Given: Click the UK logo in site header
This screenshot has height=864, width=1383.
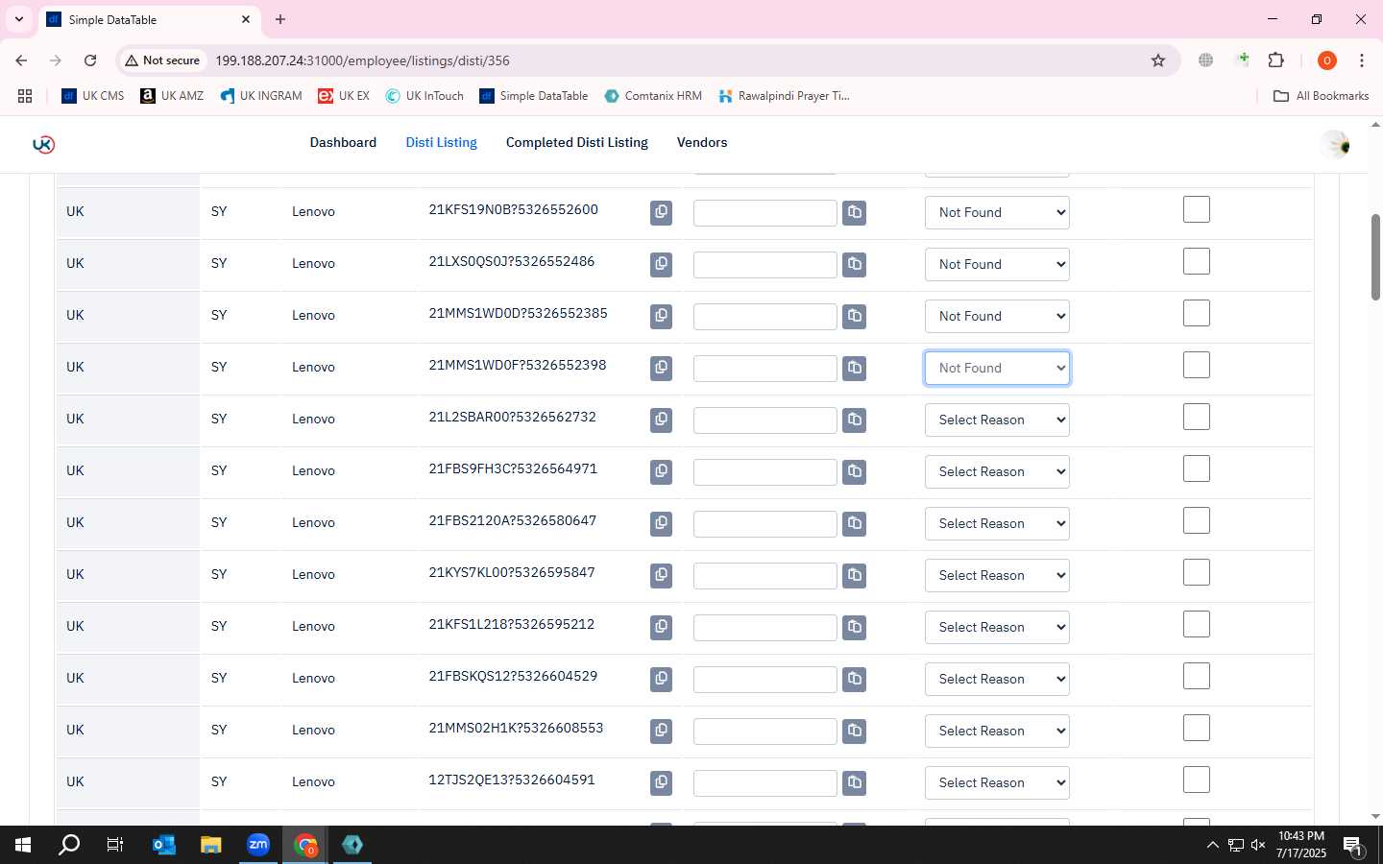Looking at the screenshot, I should (x=43, y=144).
